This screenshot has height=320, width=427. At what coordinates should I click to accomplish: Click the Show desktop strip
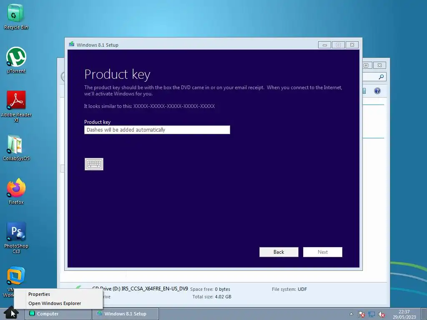point(424,314)
